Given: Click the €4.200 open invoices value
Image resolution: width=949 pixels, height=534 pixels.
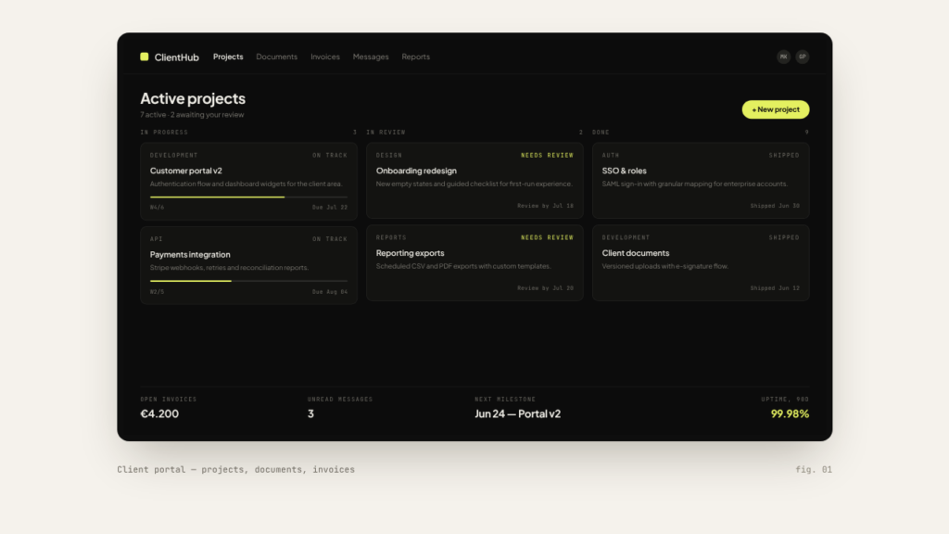Looking at the screenshot, I should (159, 413).
